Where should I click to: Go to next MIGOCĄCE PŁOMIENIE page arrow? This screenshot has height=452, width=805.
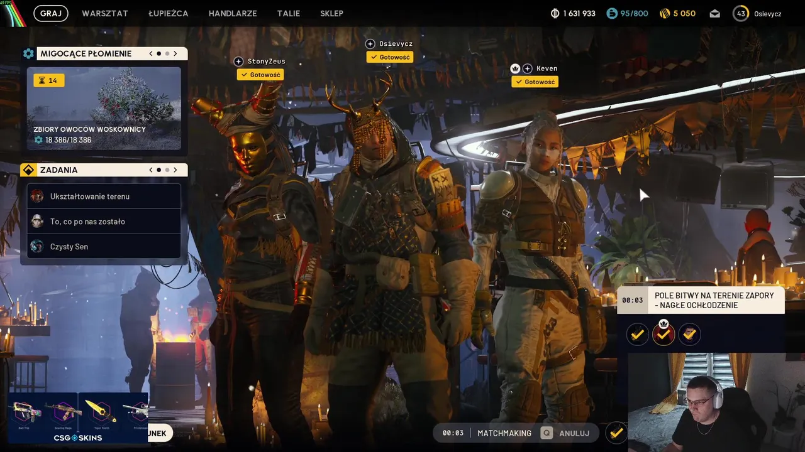(175, 53)
